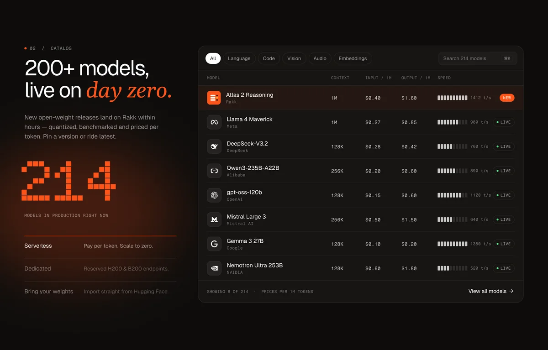
Task: Sort by the INPUT / 1M column header
Action: pyautogui.click(x=379, y=78)
